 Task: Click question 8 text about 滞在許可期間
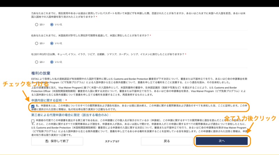(x=90, y=36)
